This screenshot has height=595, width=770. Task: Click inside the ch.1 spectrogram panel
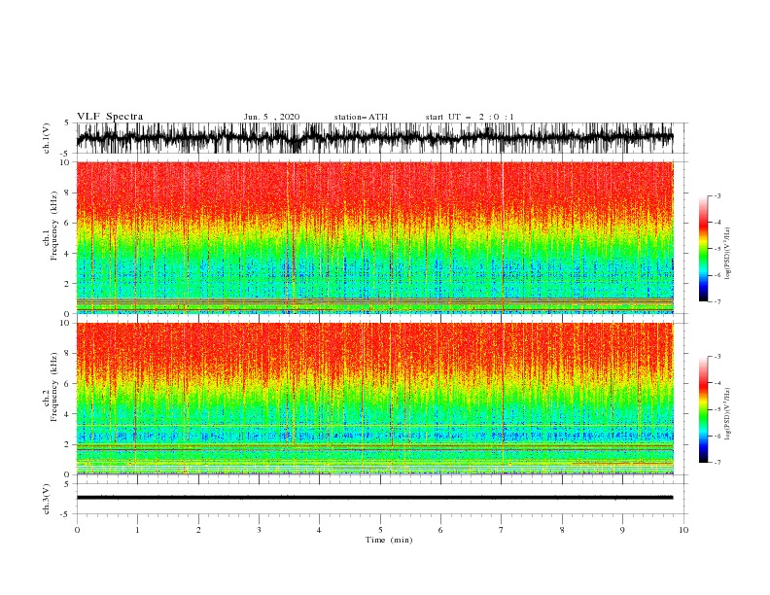tap(374, 237)
